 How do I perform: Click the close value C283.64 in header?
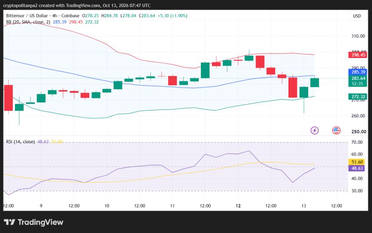(x=147, y=16)
